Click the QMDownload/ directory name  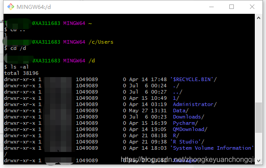point(190,129)
